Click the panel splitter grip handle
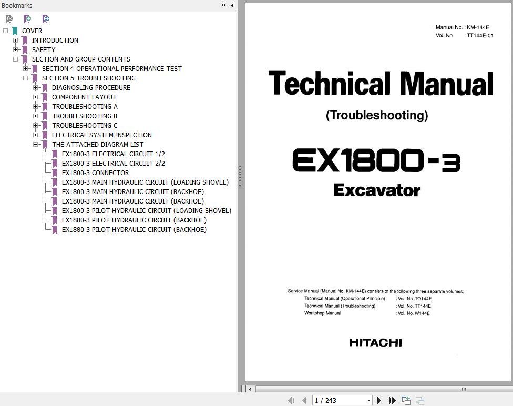This screenshot has width=513, height=406. [240, 176]
